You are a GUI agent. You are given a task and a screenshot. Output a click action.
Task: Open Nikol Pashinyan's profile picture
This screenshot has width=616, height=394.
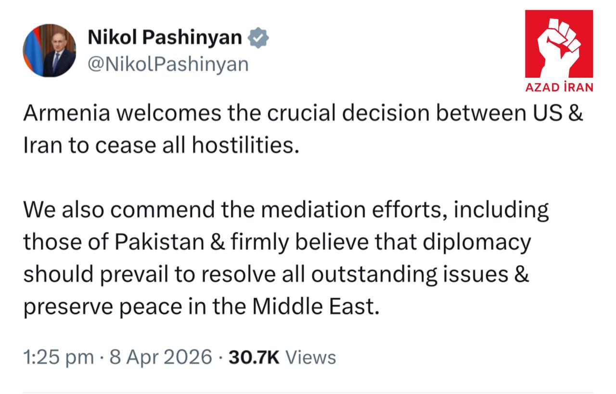pos(50,50)
